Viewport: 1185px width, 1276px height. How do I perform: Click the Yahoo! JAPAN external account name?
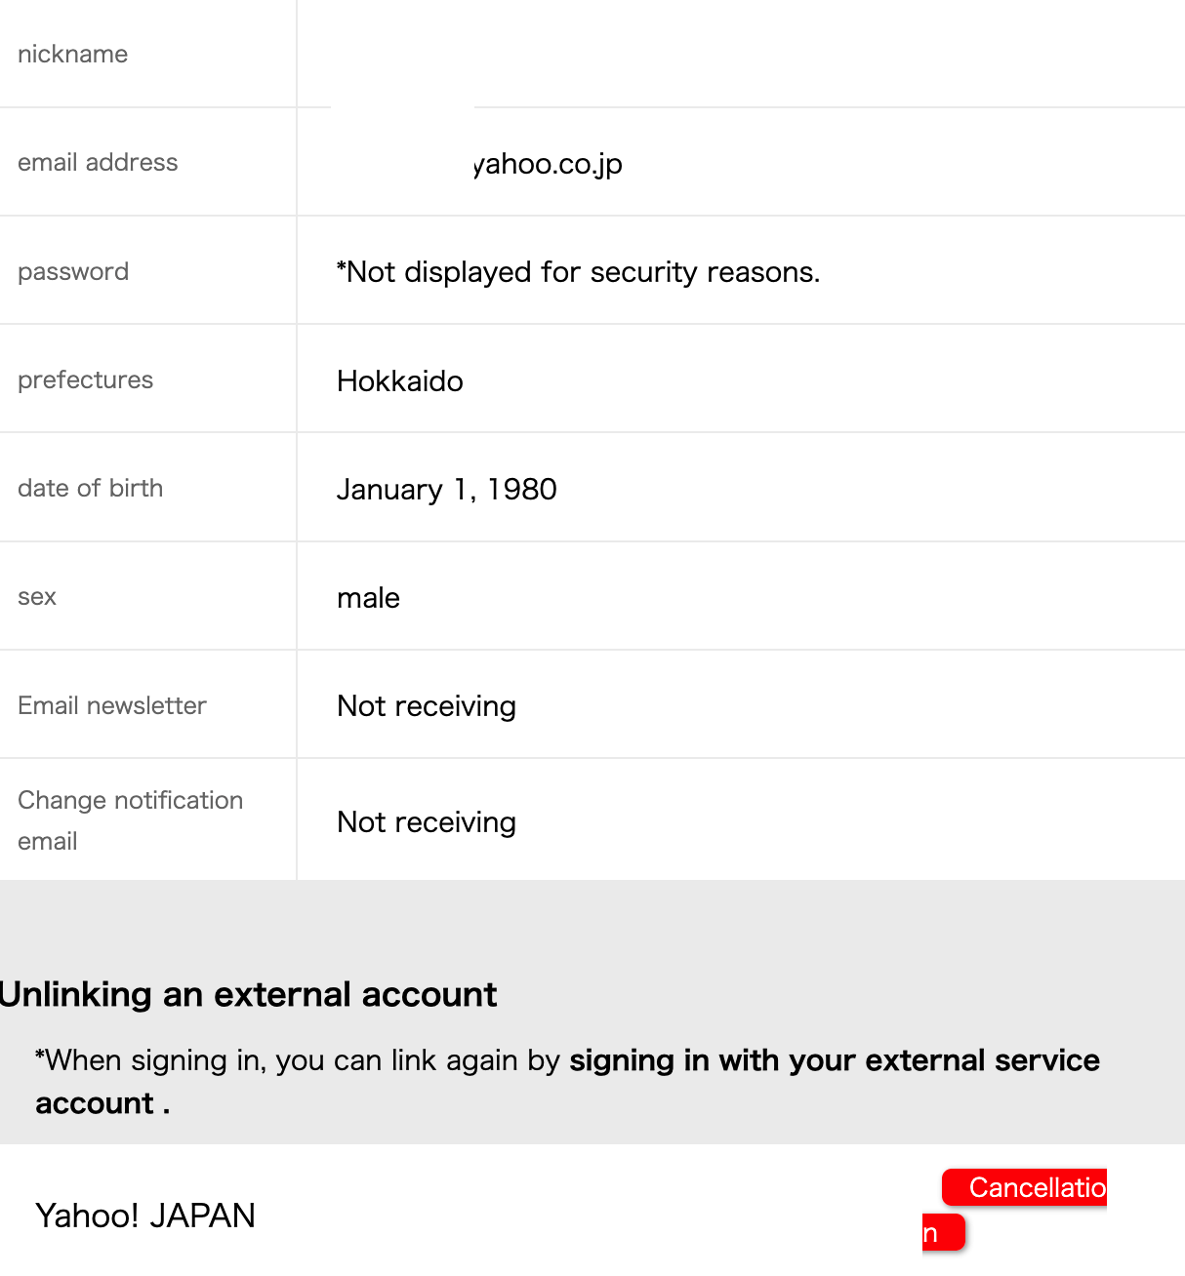pos(145,1216)
